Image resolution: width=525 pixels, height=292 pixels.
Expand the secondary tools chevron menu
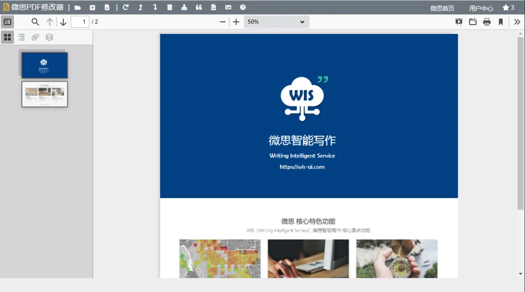coord(517,22)
